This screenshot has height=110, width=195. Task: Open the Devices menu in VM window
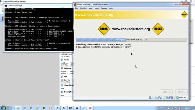click(104, 8)
